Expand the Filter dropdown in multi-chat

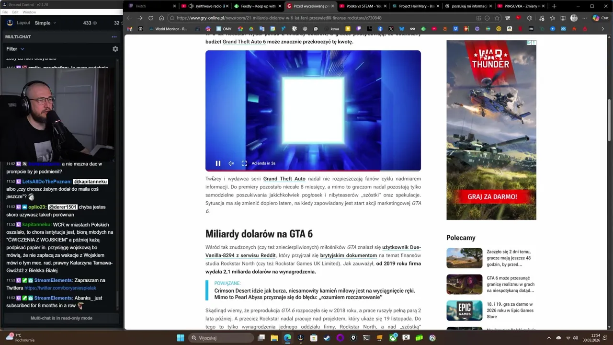[x=15, y=49]
